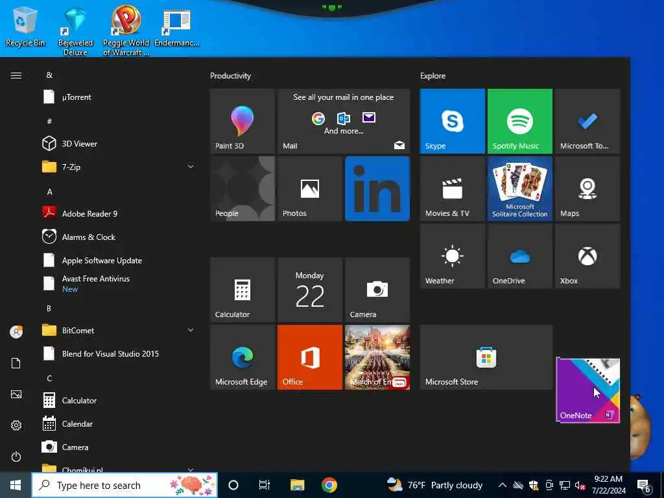Open the OneDrive tile

(x=519, y=255)
